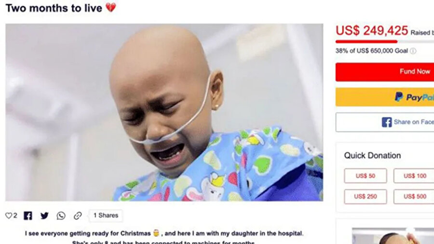The image size is (434, 244).
Task: Click Share on Facebook button
Action: click(x=385, y=122)
